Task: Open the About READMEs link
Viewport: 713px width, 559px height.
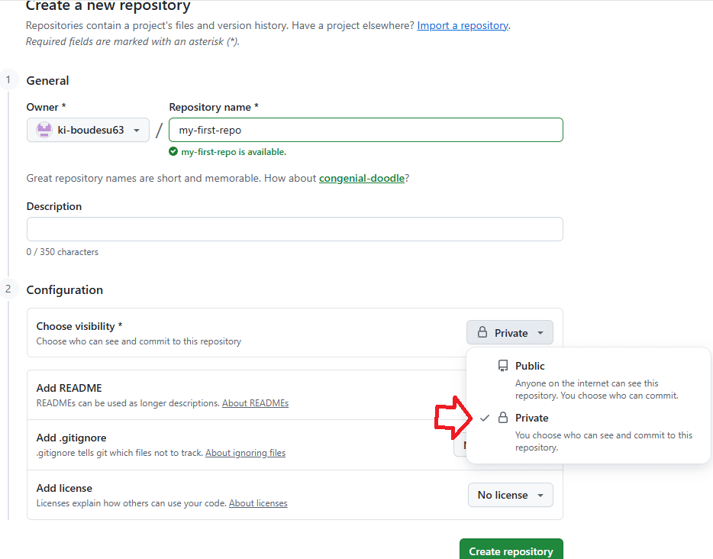Action: (x=255, y=403)
